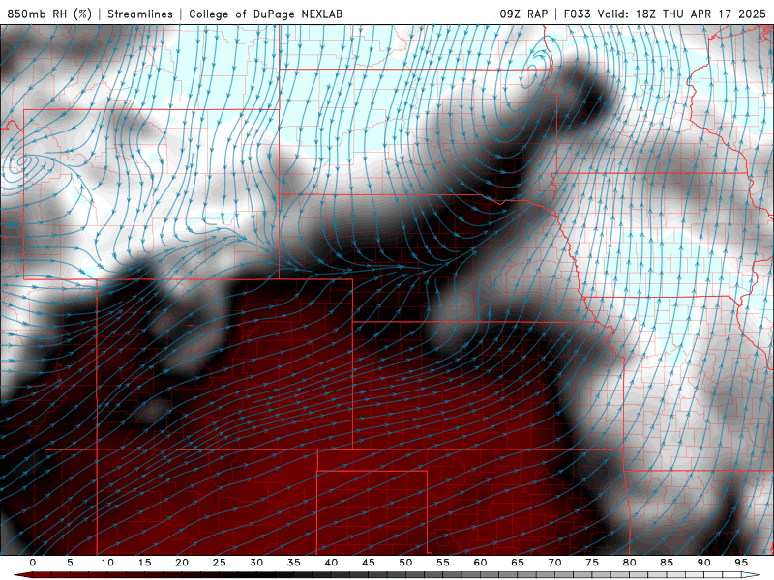Pick the 60 value on color scale
Screen dimensions: 774x580
[480, 563]
